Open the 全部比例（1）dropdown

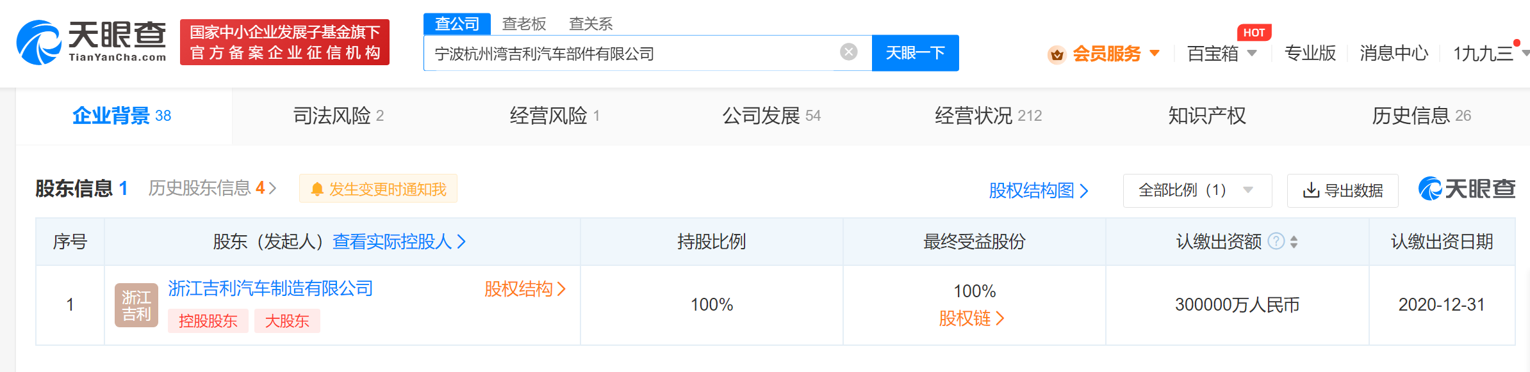tap(1197, 190)
